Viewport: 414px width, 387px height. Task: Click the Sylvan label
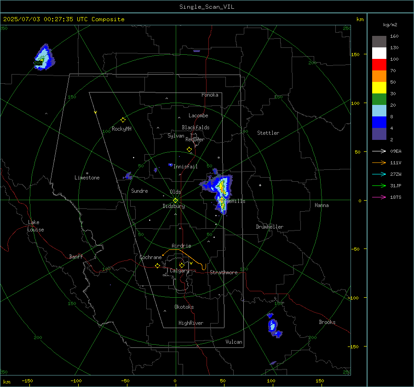pyautogui.click(x=176, y=136)
